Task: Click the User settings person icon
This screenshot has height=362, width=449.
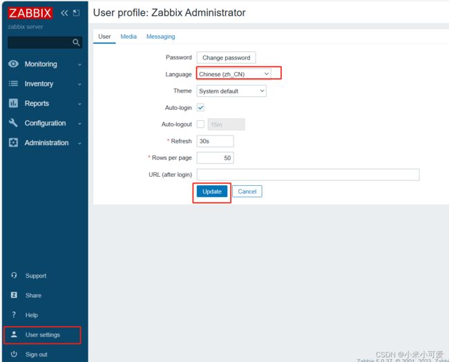Action: coord(14,334)
